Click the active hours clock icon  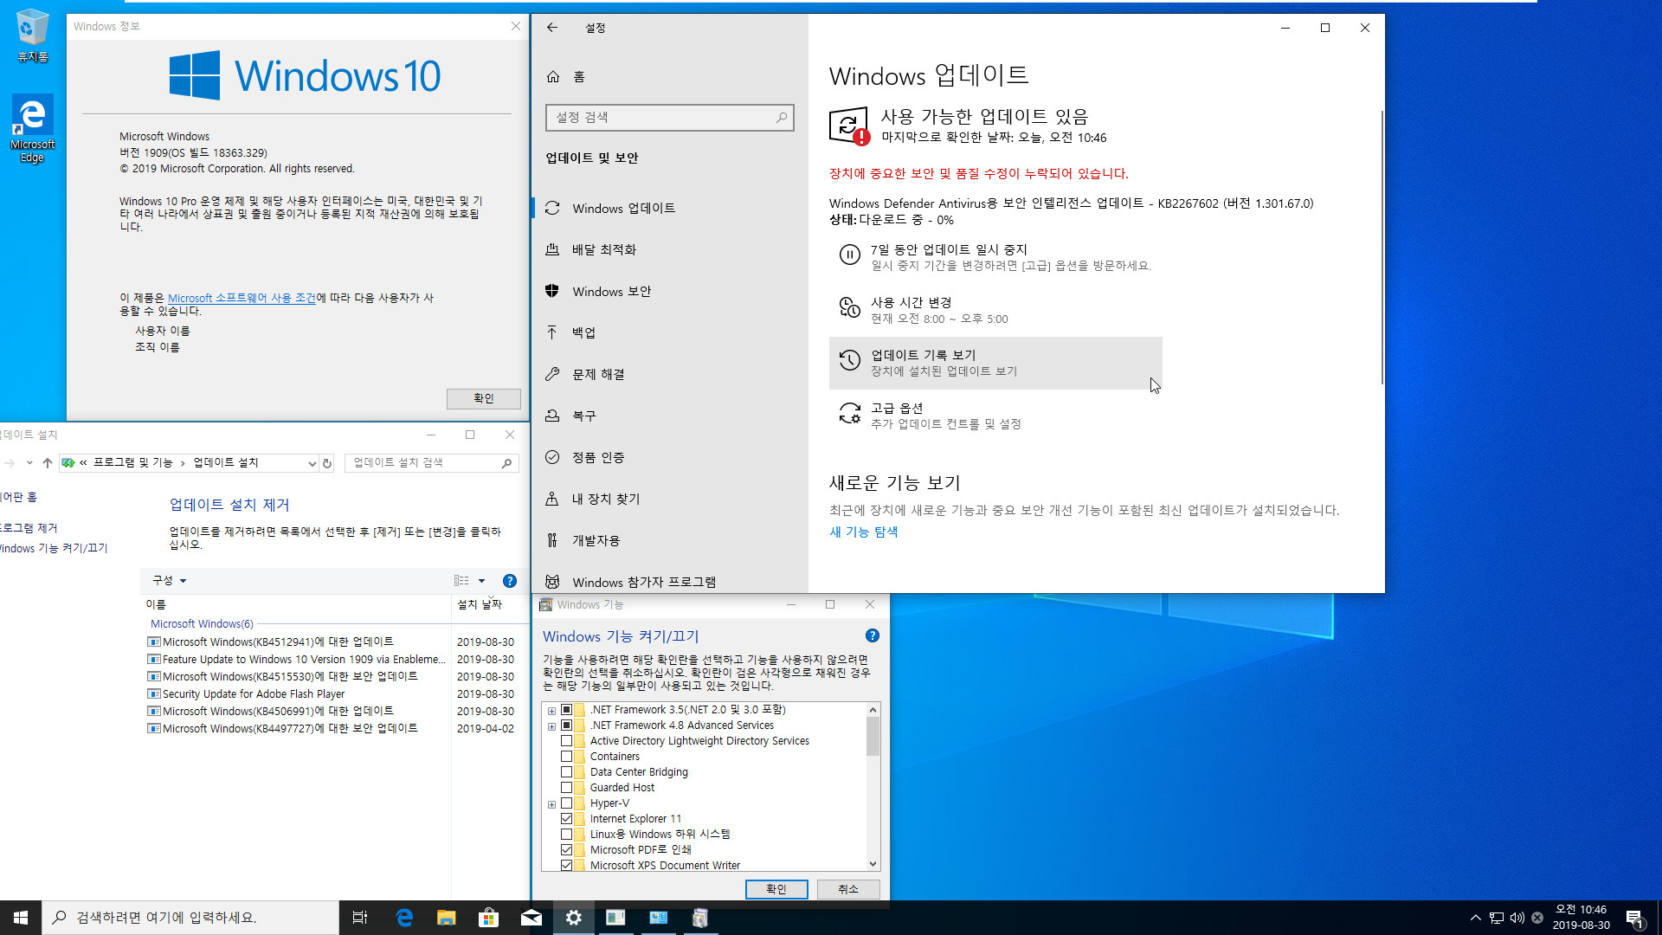pos(850,307)
